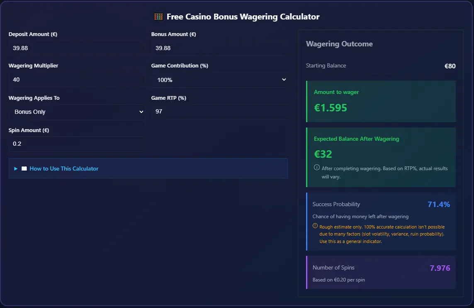Screen dimensions: 474x308
Task: Click the How to Use This Calculator link
Action: (64, 168)
